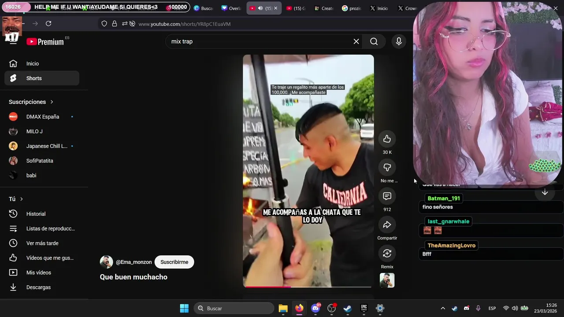Select Batman_191 username in chat
Viewport: 564px width, 317px height.
tap(444, 199)
